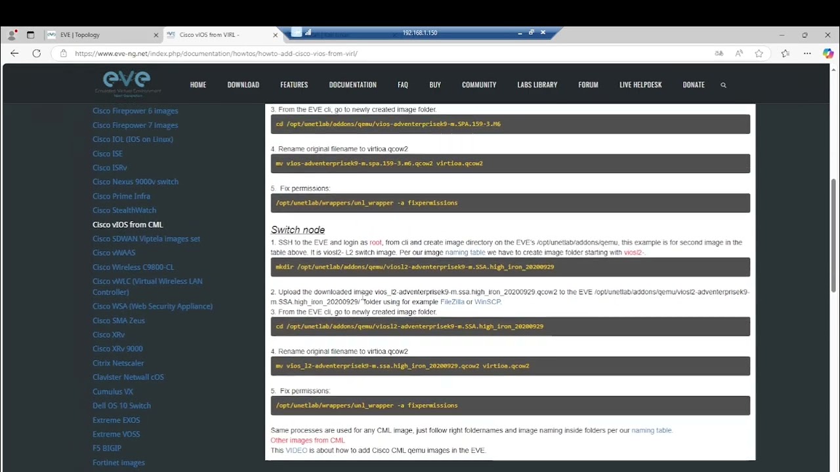Open the FEATURES menu item

click(294, 85)
